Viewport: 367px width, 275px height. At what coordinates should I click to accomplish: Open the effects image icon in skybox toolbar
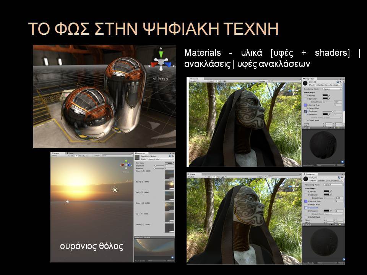click(84, 155)
